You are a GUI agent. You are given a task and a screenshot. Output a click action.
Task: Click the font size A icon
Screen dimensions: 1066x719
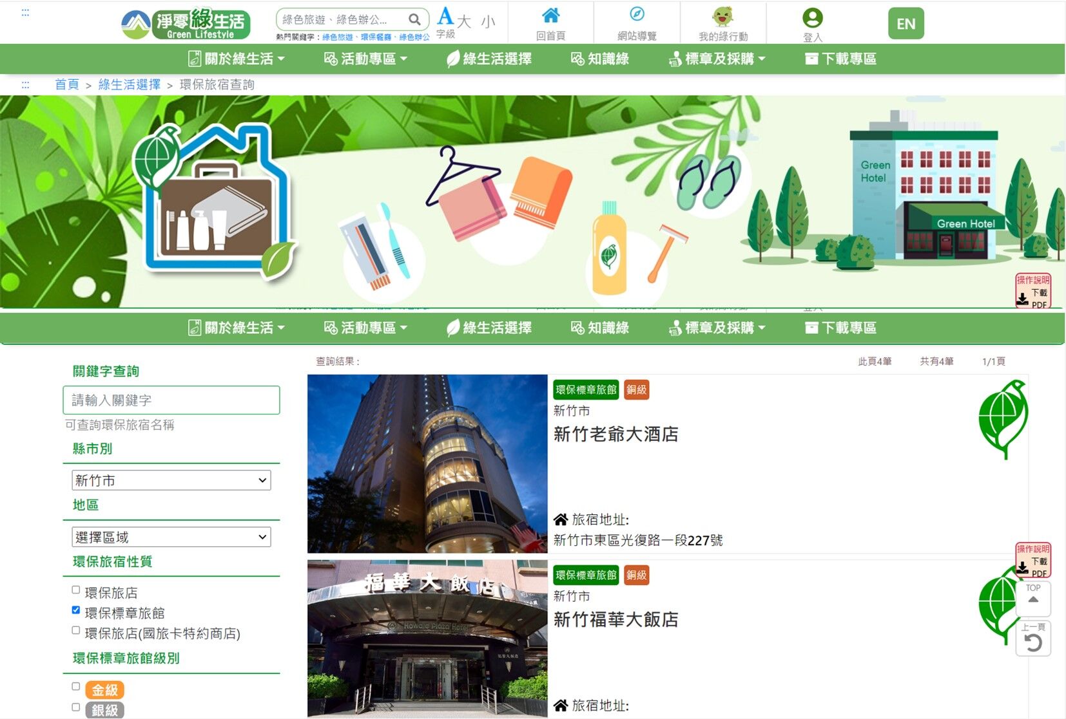click(445, 17)
